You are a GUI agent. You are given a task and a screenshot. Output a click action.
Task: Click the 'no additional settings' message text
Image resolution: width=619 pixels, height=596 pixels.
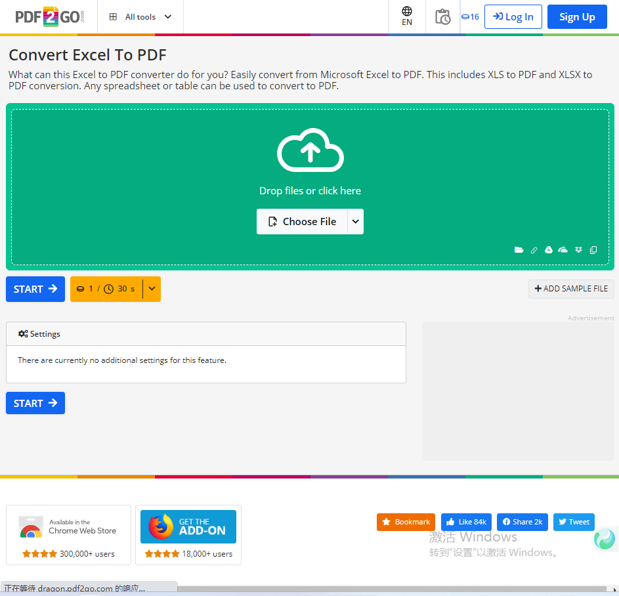click(122, 360)
